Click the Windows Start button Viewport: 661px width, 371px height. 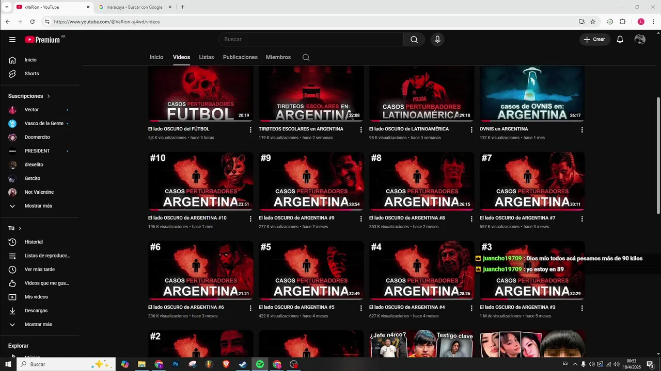click(x=8, y=364)
